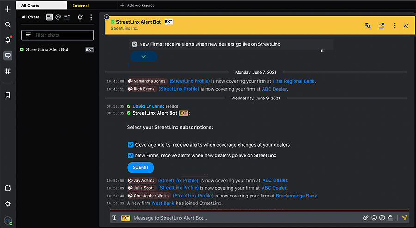Click the search magnifier in left sidebar
The height and width of the screenshot is (228, 416).
[x=7, y=25]
